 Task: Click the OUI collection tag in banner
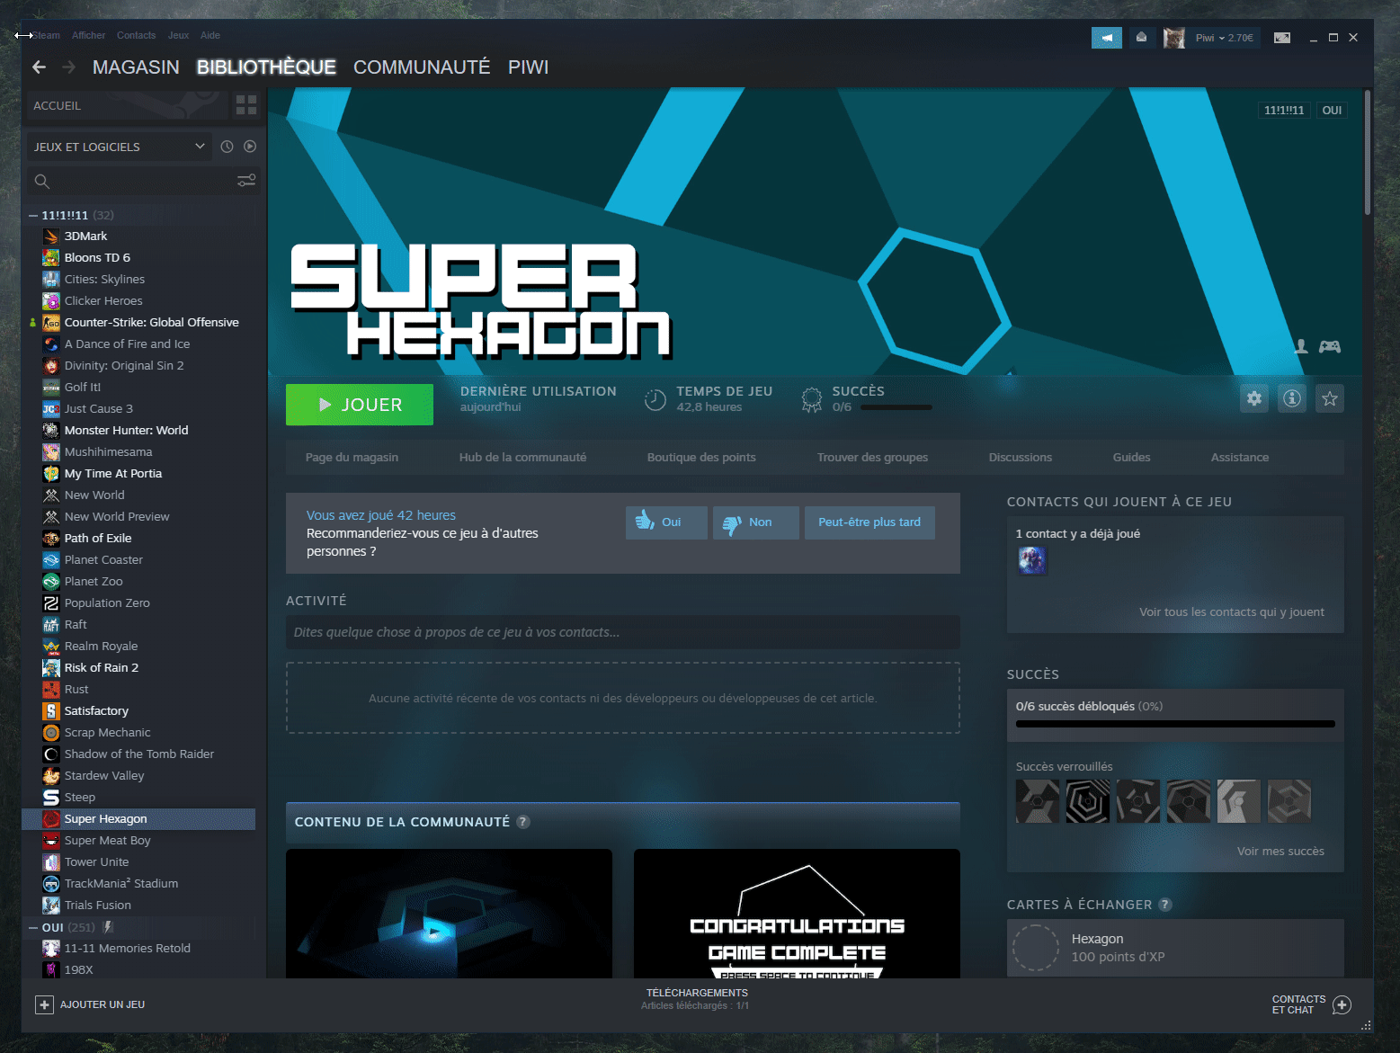pyautogui.click(x=1332, y=111)
